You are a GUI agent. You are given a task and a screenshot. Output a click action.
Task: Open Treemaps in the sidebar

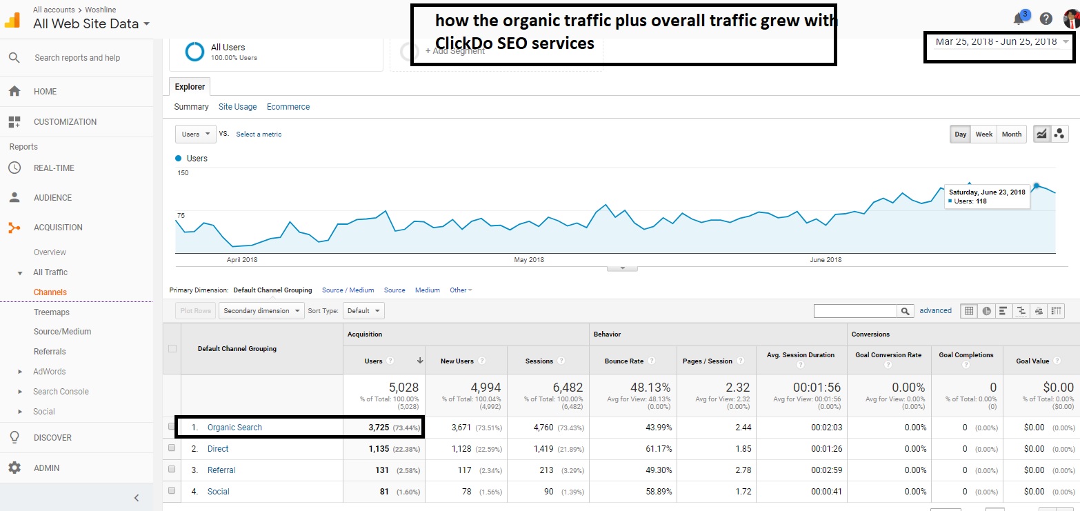coord(52,312)
